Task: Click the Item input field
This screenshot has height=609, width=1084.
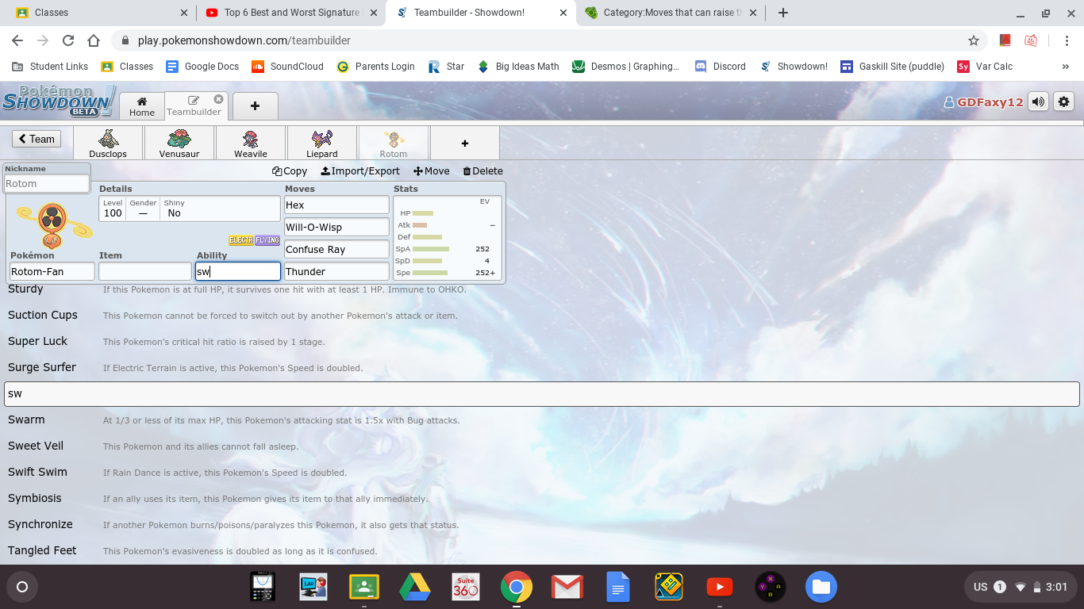Action: pyautogui.click(x=145, y=271)
